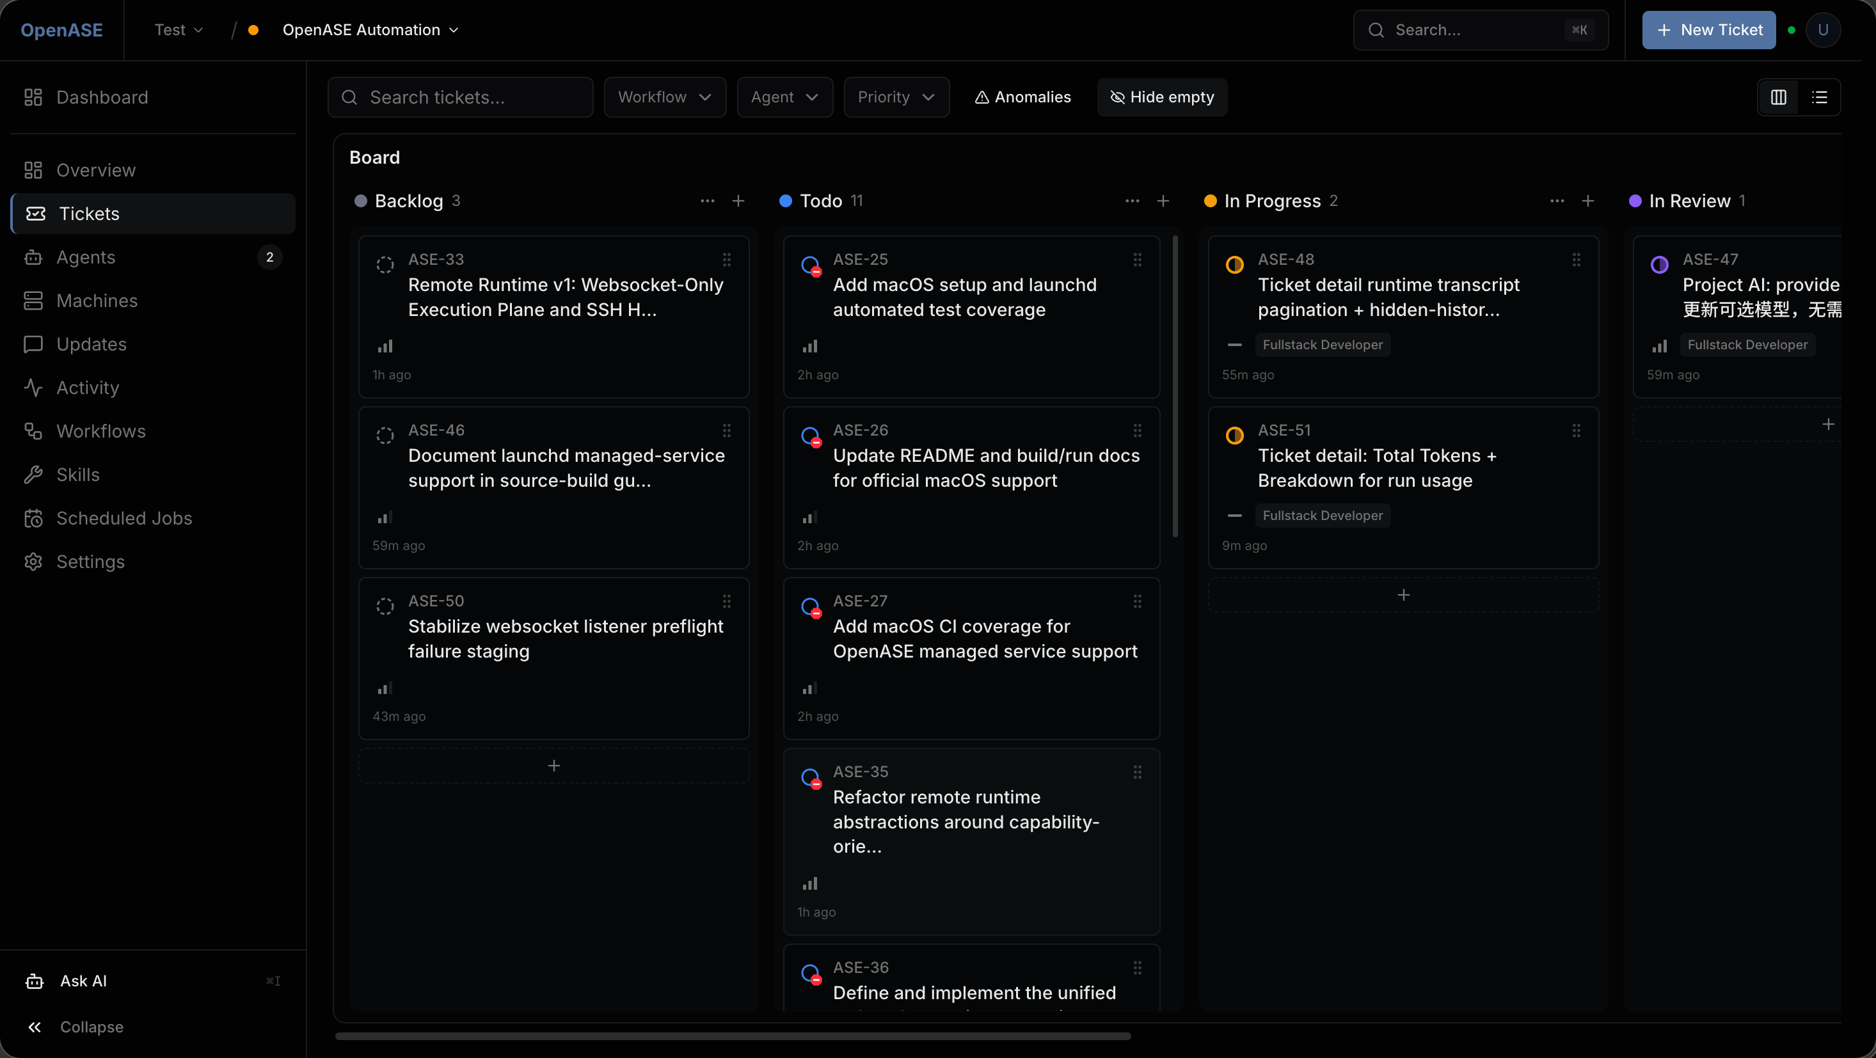Click the ASE-51 drag handle

point(1576,431)
